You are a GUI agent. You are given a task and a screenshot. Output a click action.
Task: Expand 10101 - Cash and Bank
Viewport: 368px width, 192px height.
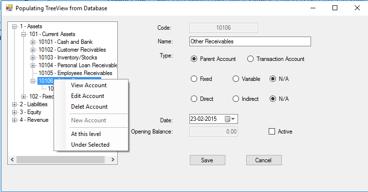click(x=33, y=42)
